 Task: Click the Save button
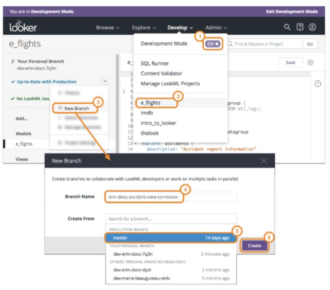coord(290,62)
